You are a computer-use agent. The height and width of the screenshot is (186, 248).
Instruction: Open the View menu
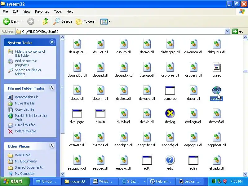27,11
